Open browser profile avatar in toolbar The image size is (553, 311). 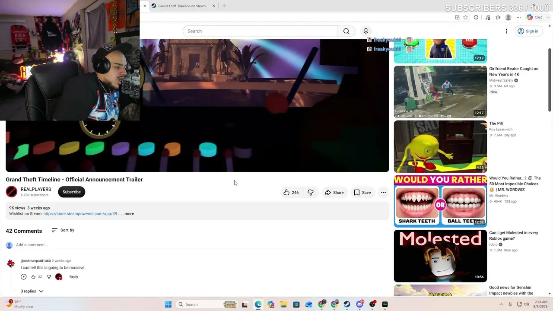tap(509, 17)
